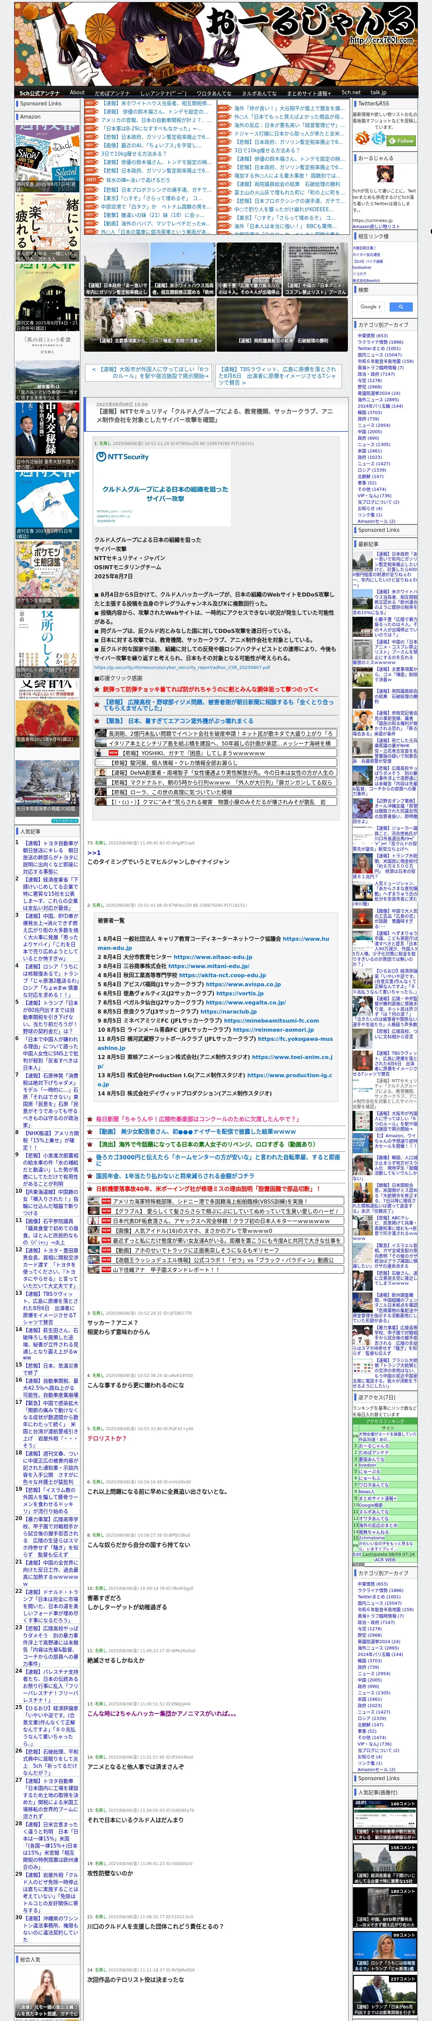Open the VIP・なんj (736) category
Viewport: 432px width, 2021px height.
tap(374, 496)
